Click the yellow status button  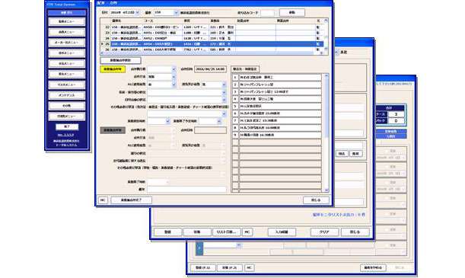(x=113, y=69)
